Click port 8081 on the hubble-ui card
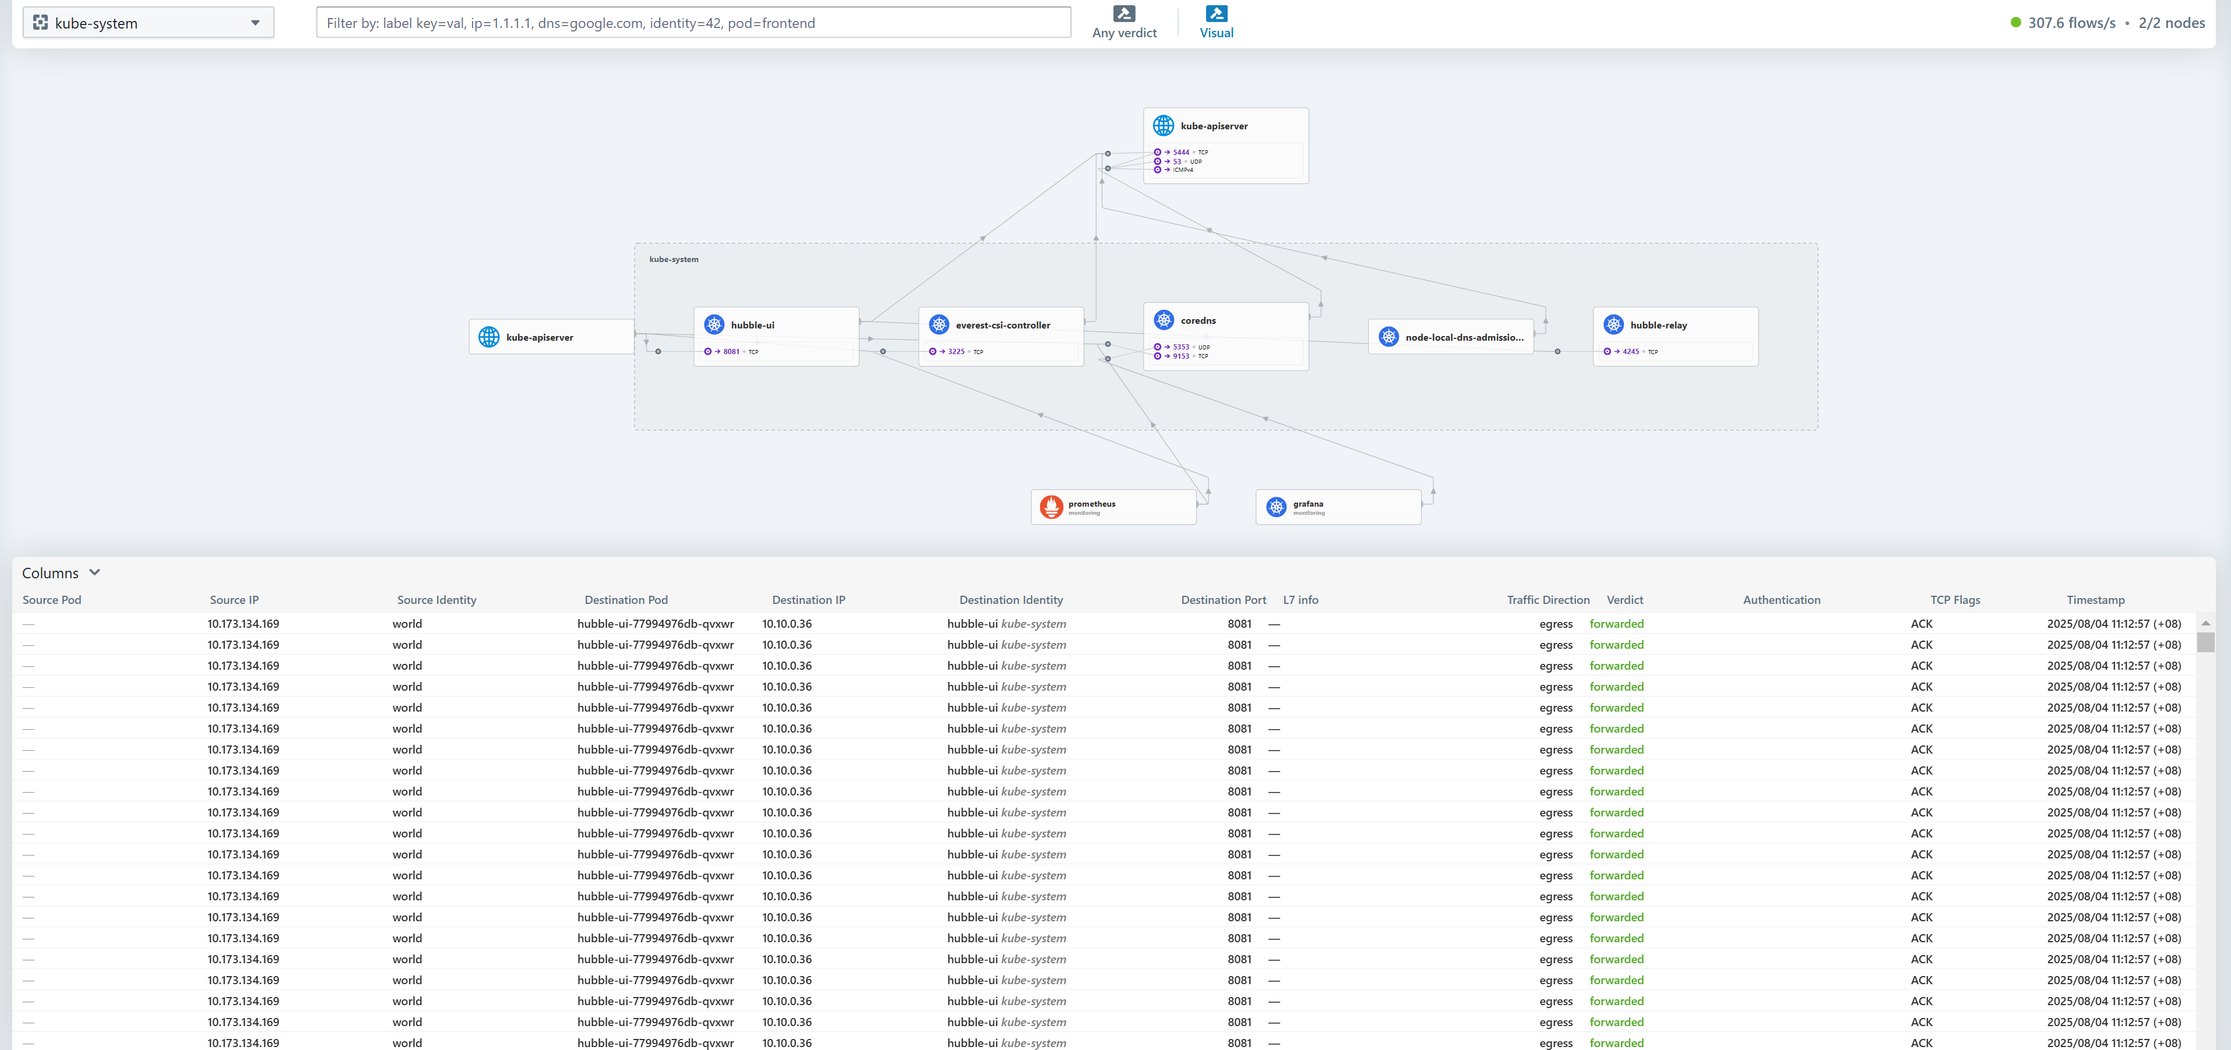The width and height of the screenshot is (2231, 1050). pyautogui.click(x=731, y=351)
